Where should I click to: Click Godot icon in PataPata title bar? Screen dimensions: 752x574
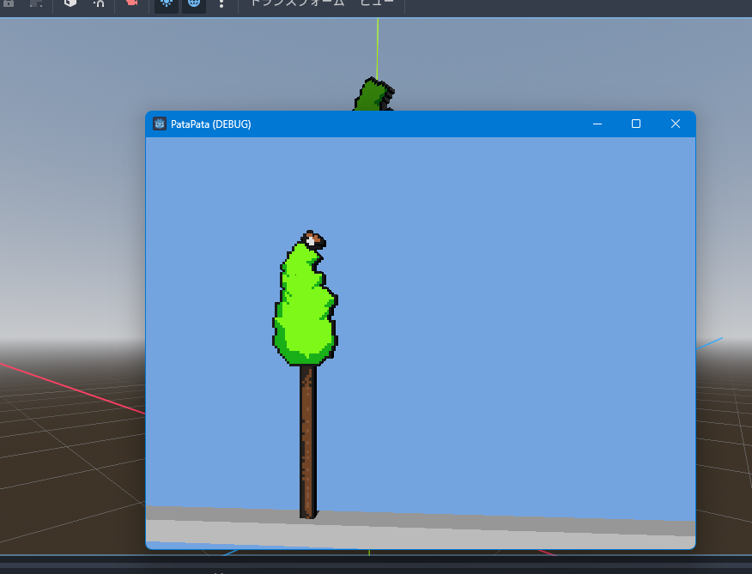tap(160, 124)
